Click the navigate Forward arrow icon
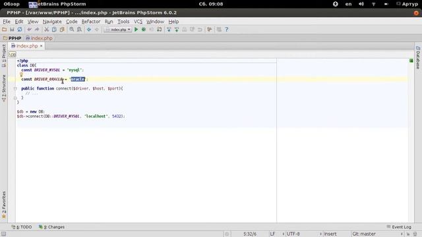 click(97, 29)
